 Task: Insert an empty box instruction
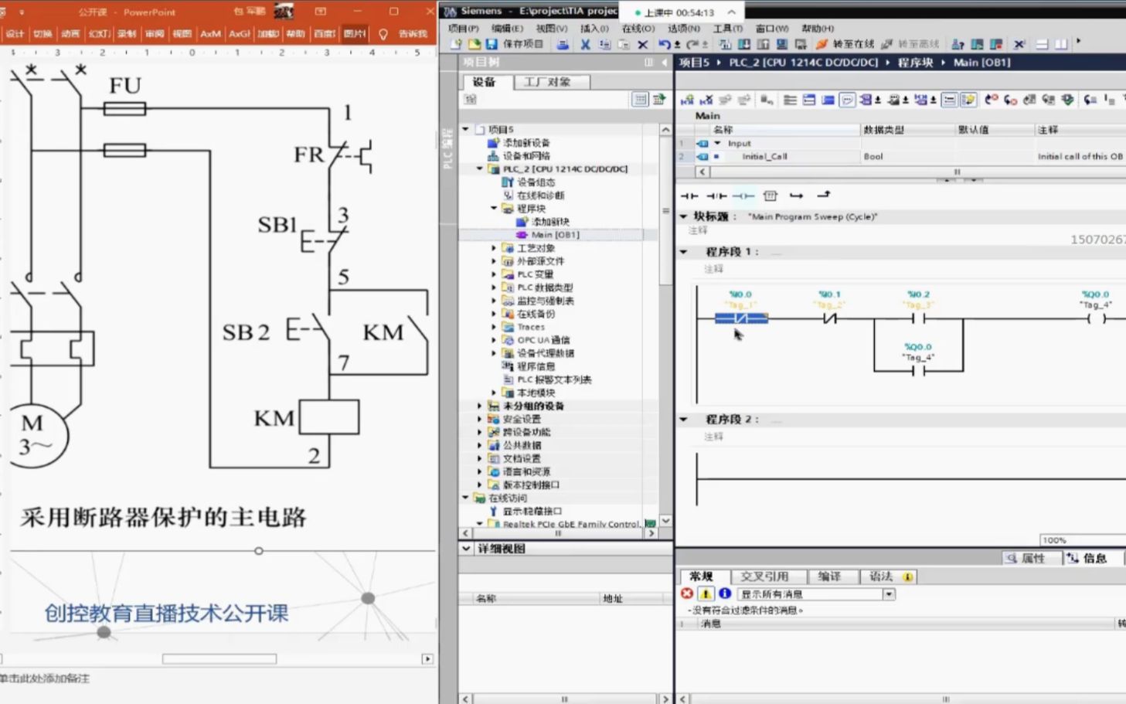(x=771, y=196)
